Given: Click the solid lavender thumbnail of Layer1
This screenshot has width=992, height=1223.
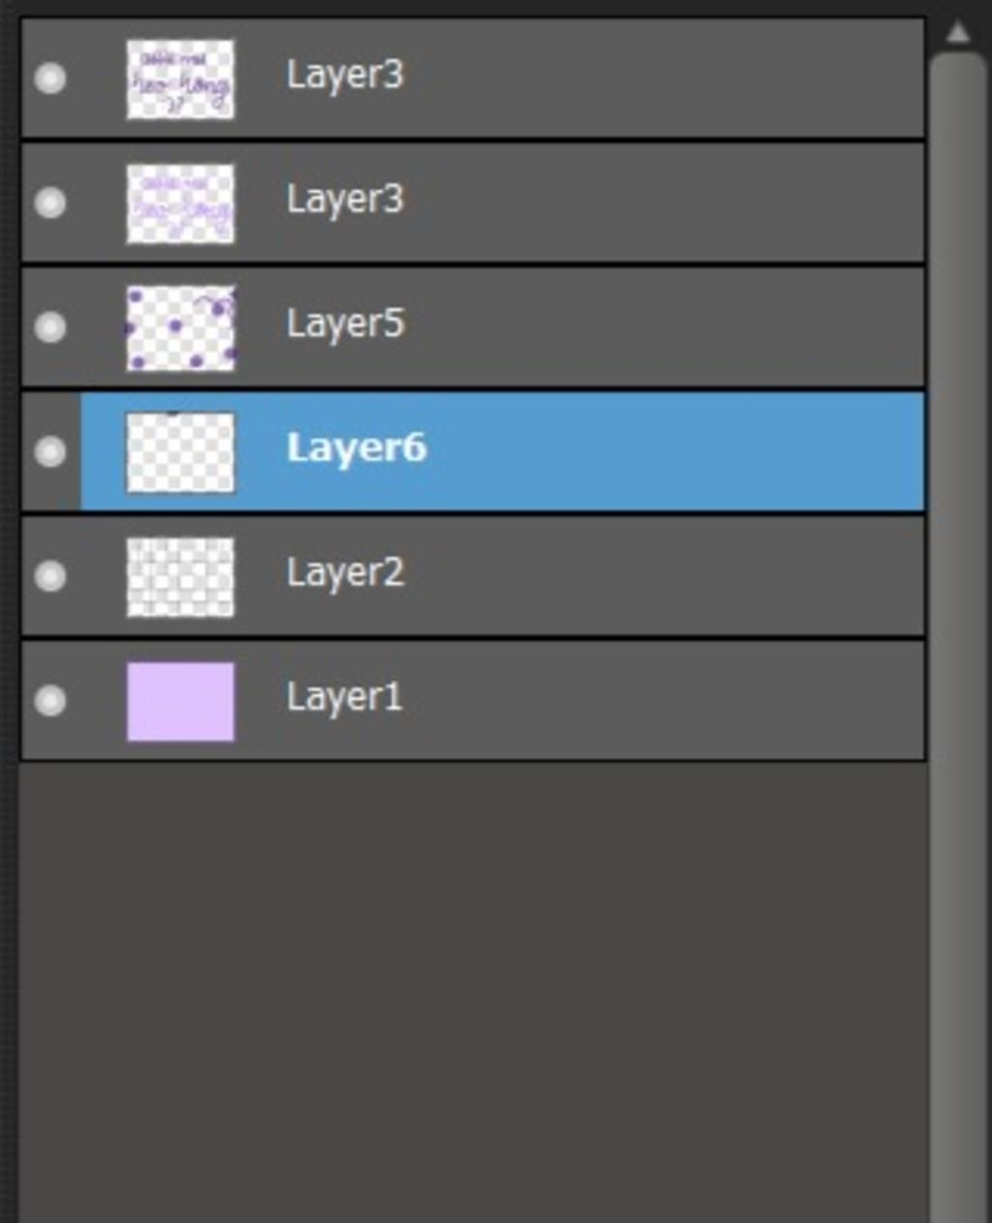Looking at the screenshot, I should pos(180,702).
